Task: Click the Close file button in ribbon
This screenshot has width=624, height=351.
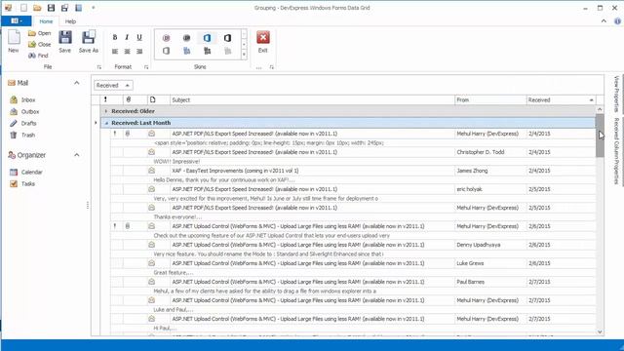Action: (39, 44)
